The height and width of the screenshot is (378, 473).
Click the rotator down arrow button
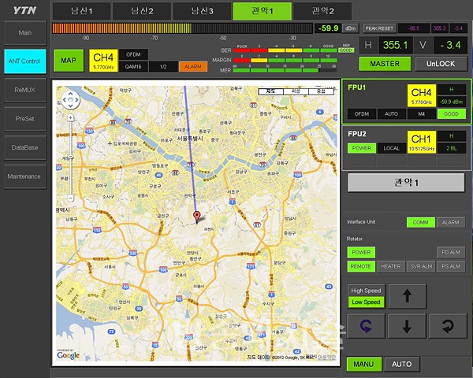pyautogui.click(x=407, y=326)
